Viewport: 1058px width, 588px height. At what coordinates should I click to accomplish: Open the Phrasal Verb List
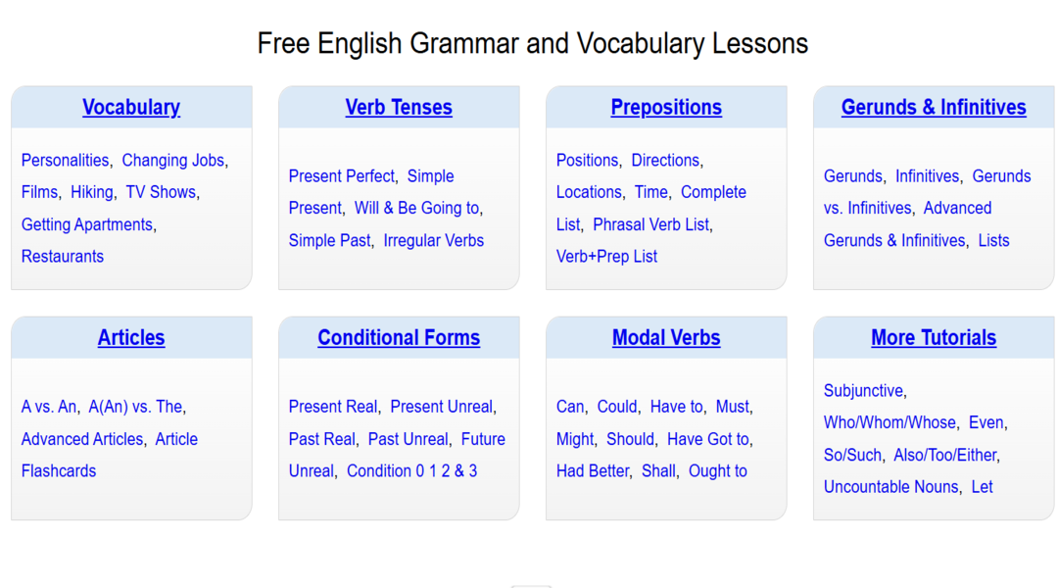(x=651, y=224)
